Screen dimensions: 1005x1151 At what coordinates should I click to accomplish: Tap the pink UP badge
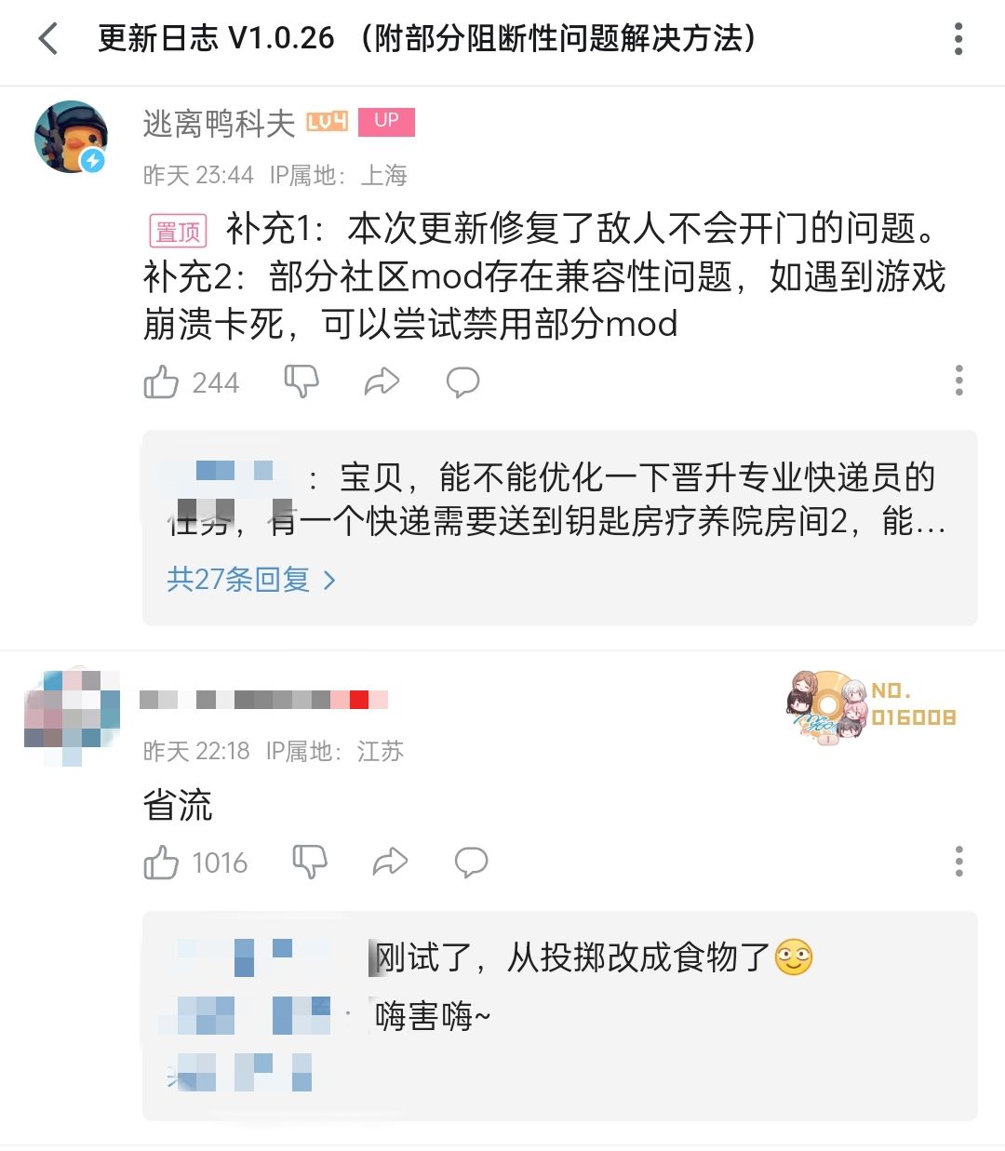386,122
